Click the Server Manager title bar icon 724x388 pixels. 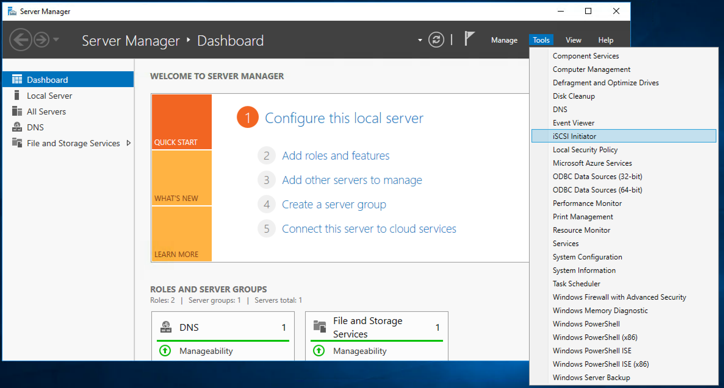pyautogui.click(x=12, y=12)
